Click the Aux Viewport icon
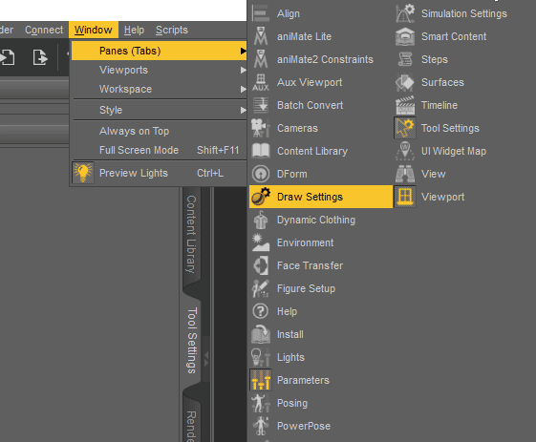536x442 pixels. (x=261, y=82)
